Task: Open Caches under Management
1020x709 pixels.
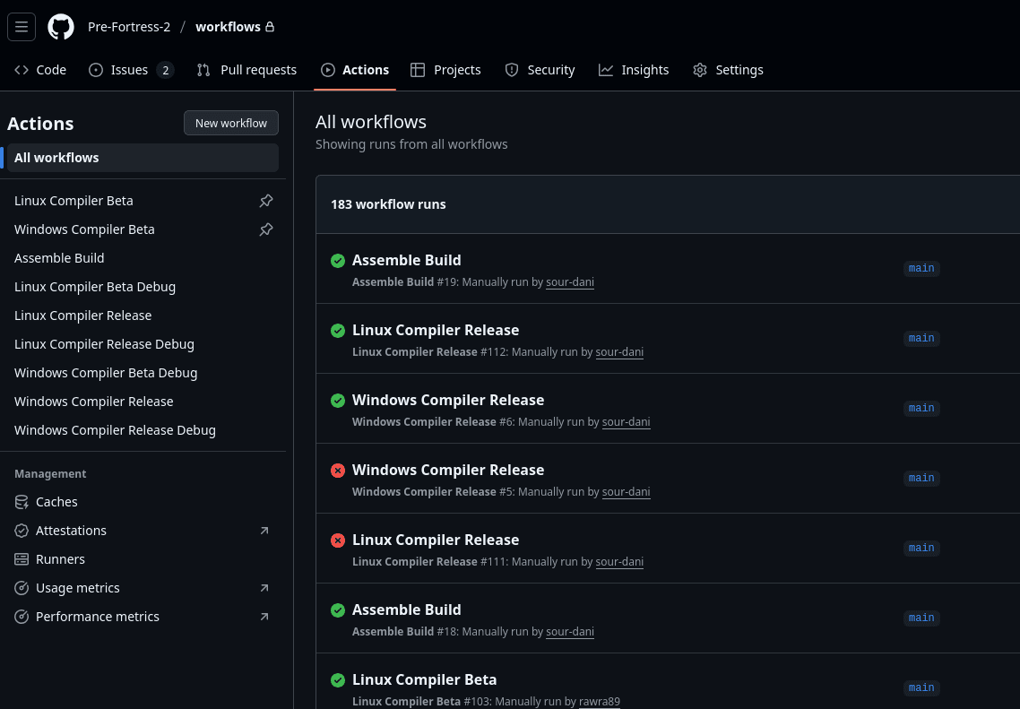Action: [56, 502]
